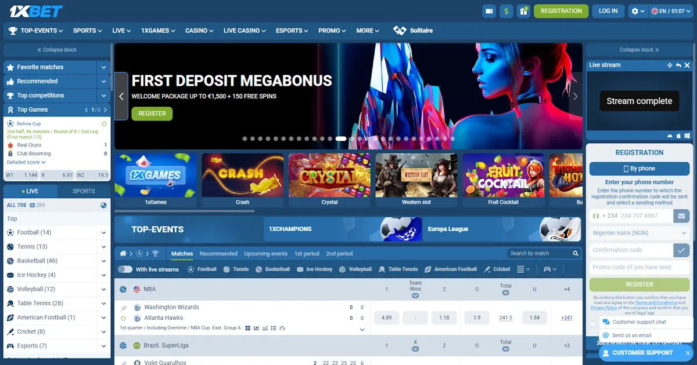697x365 pixels.
Task: Open the gift promotions icon in the header
Action: 523,10
